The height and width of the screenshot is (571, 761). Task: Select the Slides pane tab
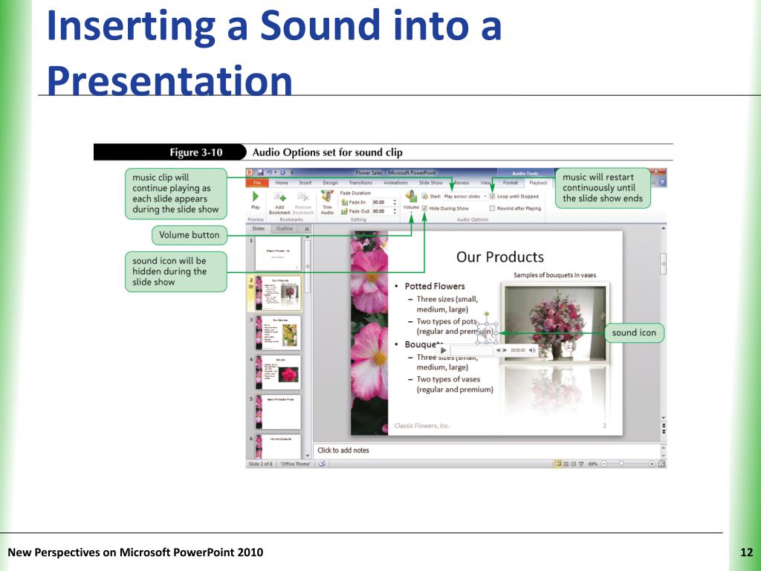(x=259, y=229)
